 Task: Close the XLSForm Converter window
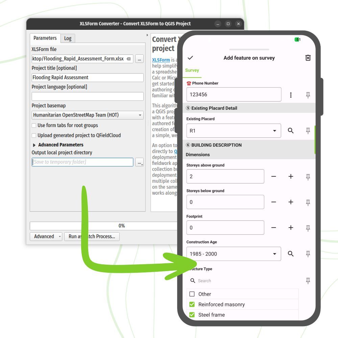tap(238, 24)
